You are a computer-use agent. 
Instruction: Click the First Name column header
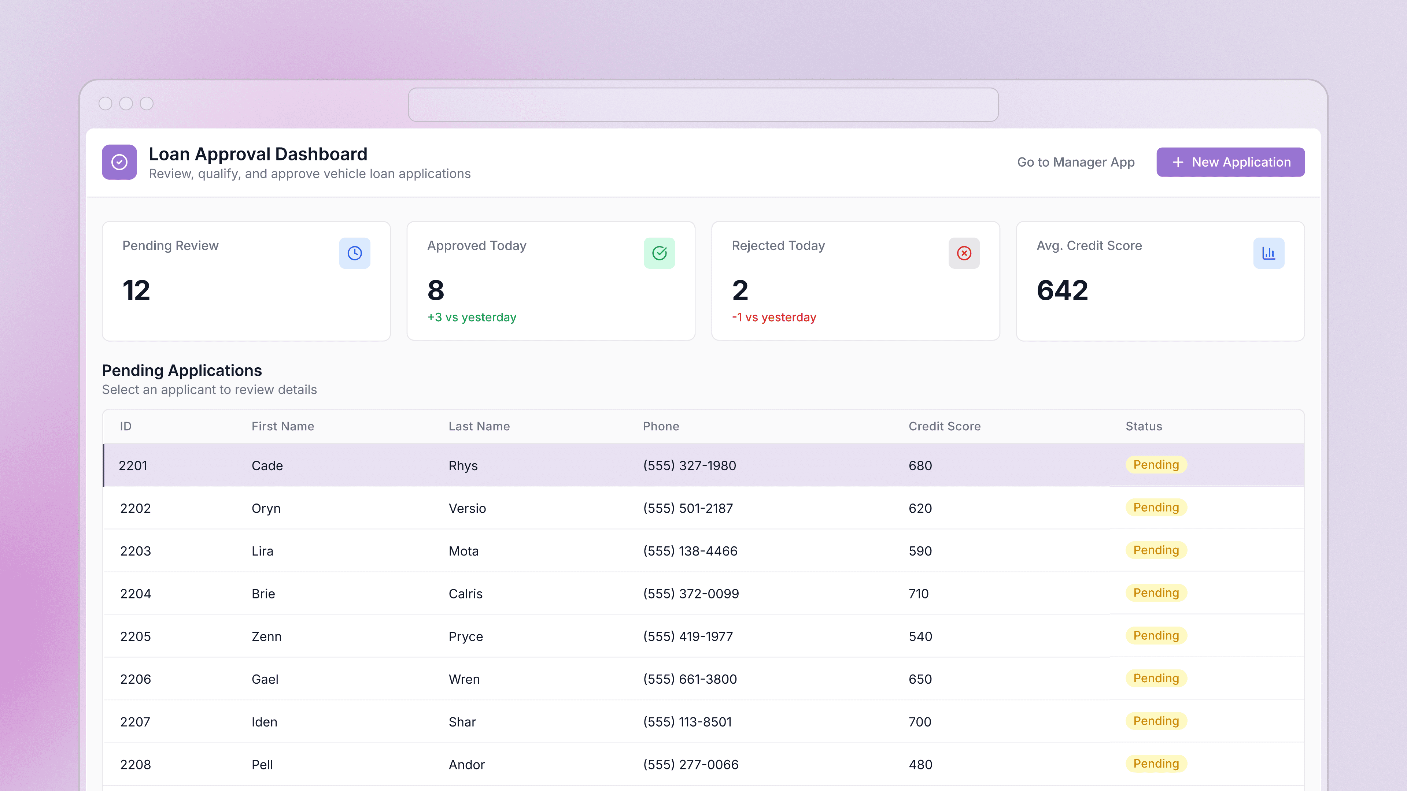tap(283, 426)
